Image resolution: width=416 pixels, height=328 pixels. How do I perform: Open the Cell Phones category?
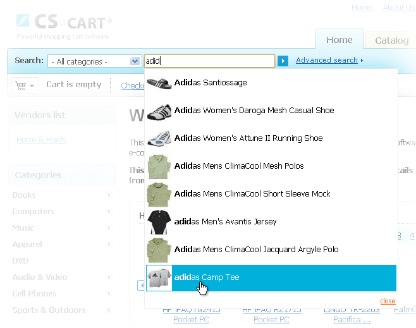click(x=34, y=293)
